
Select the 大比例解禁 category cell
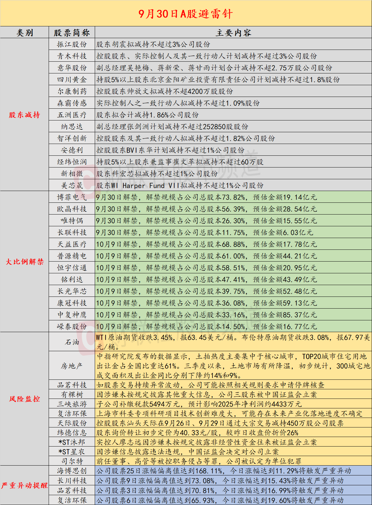(24, 262)
